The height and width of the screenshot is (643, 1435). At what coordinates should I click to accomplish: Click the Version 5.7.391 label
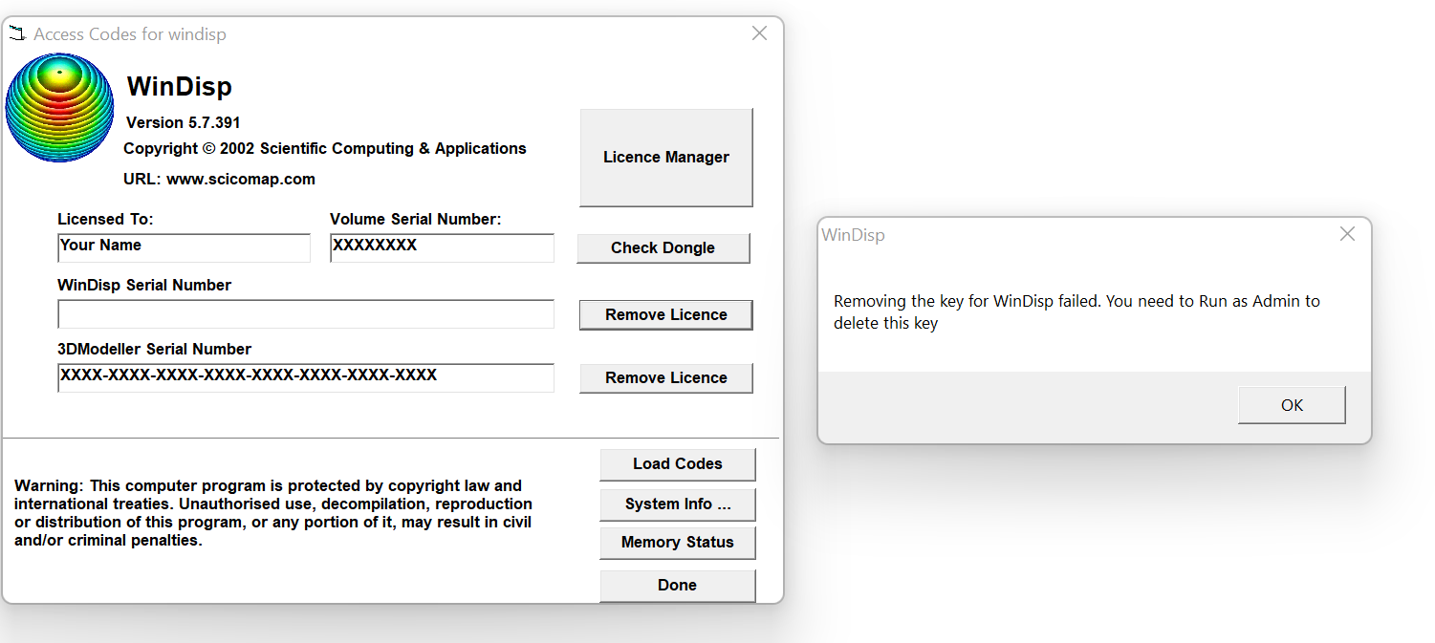pos(183,122)
